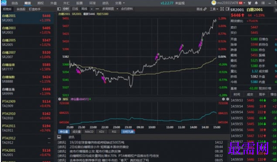Switch chart to 周线 view
This screenshot has width=277, height=162.
coord(84,9)
